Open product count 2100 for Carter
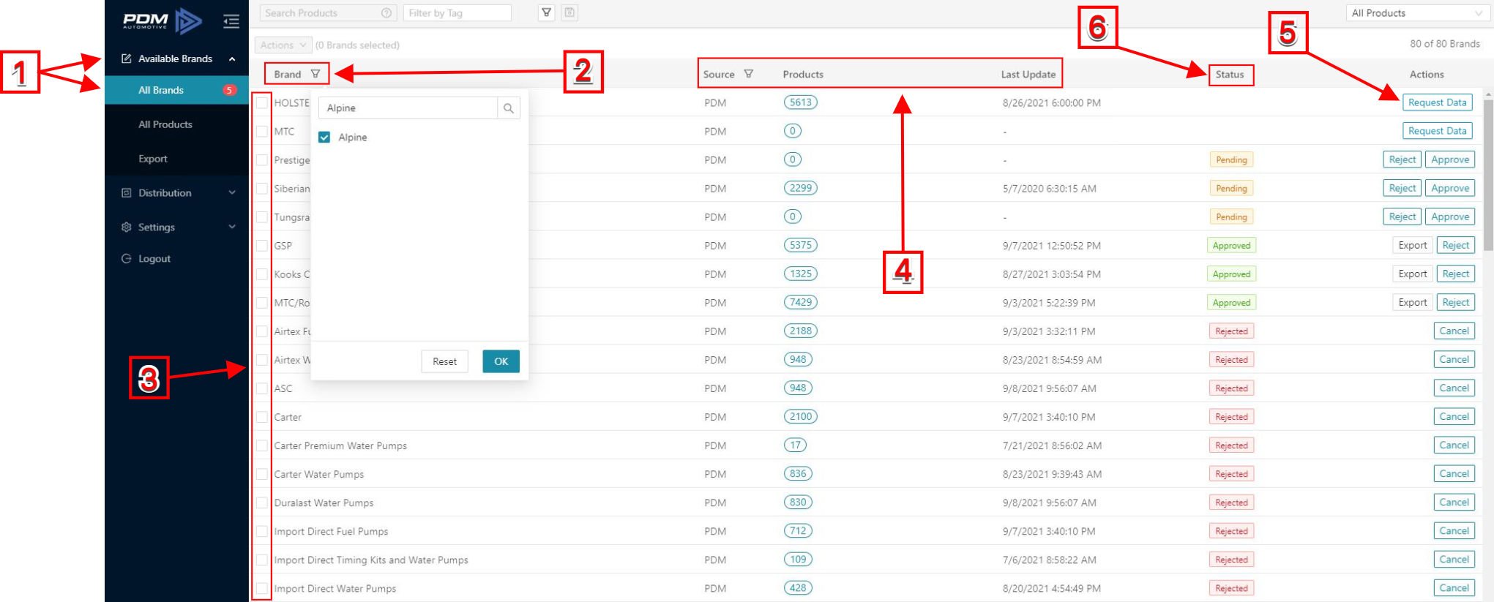This screenshot has height=602, width=1494. [x=800, y=416]
